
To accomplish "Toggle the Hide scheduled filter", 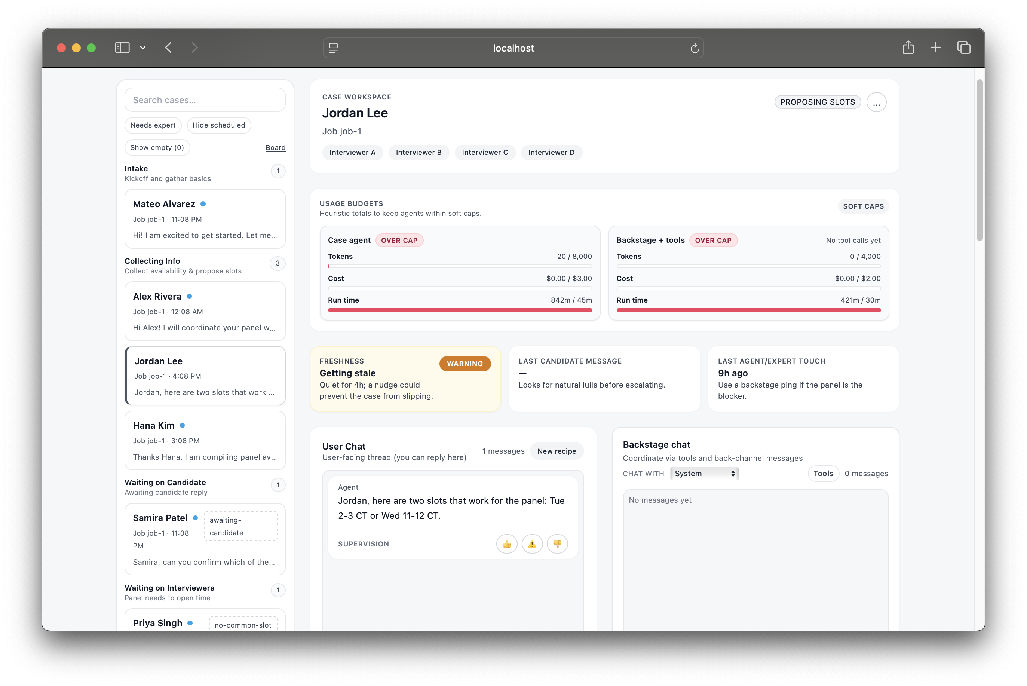I will (x=219, y=125).
